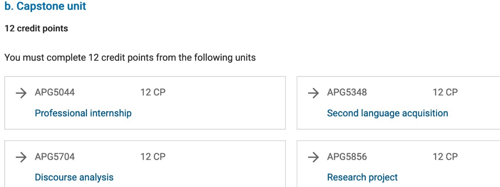The height and width of the screenshot is (187, 500).
Task: Click blank area right of Professional internship link
Action: 208,113
